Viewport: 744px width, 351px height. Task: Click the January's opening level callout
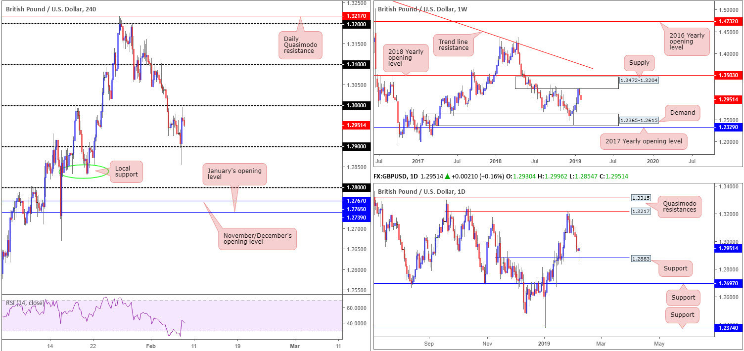coord(234,174)
